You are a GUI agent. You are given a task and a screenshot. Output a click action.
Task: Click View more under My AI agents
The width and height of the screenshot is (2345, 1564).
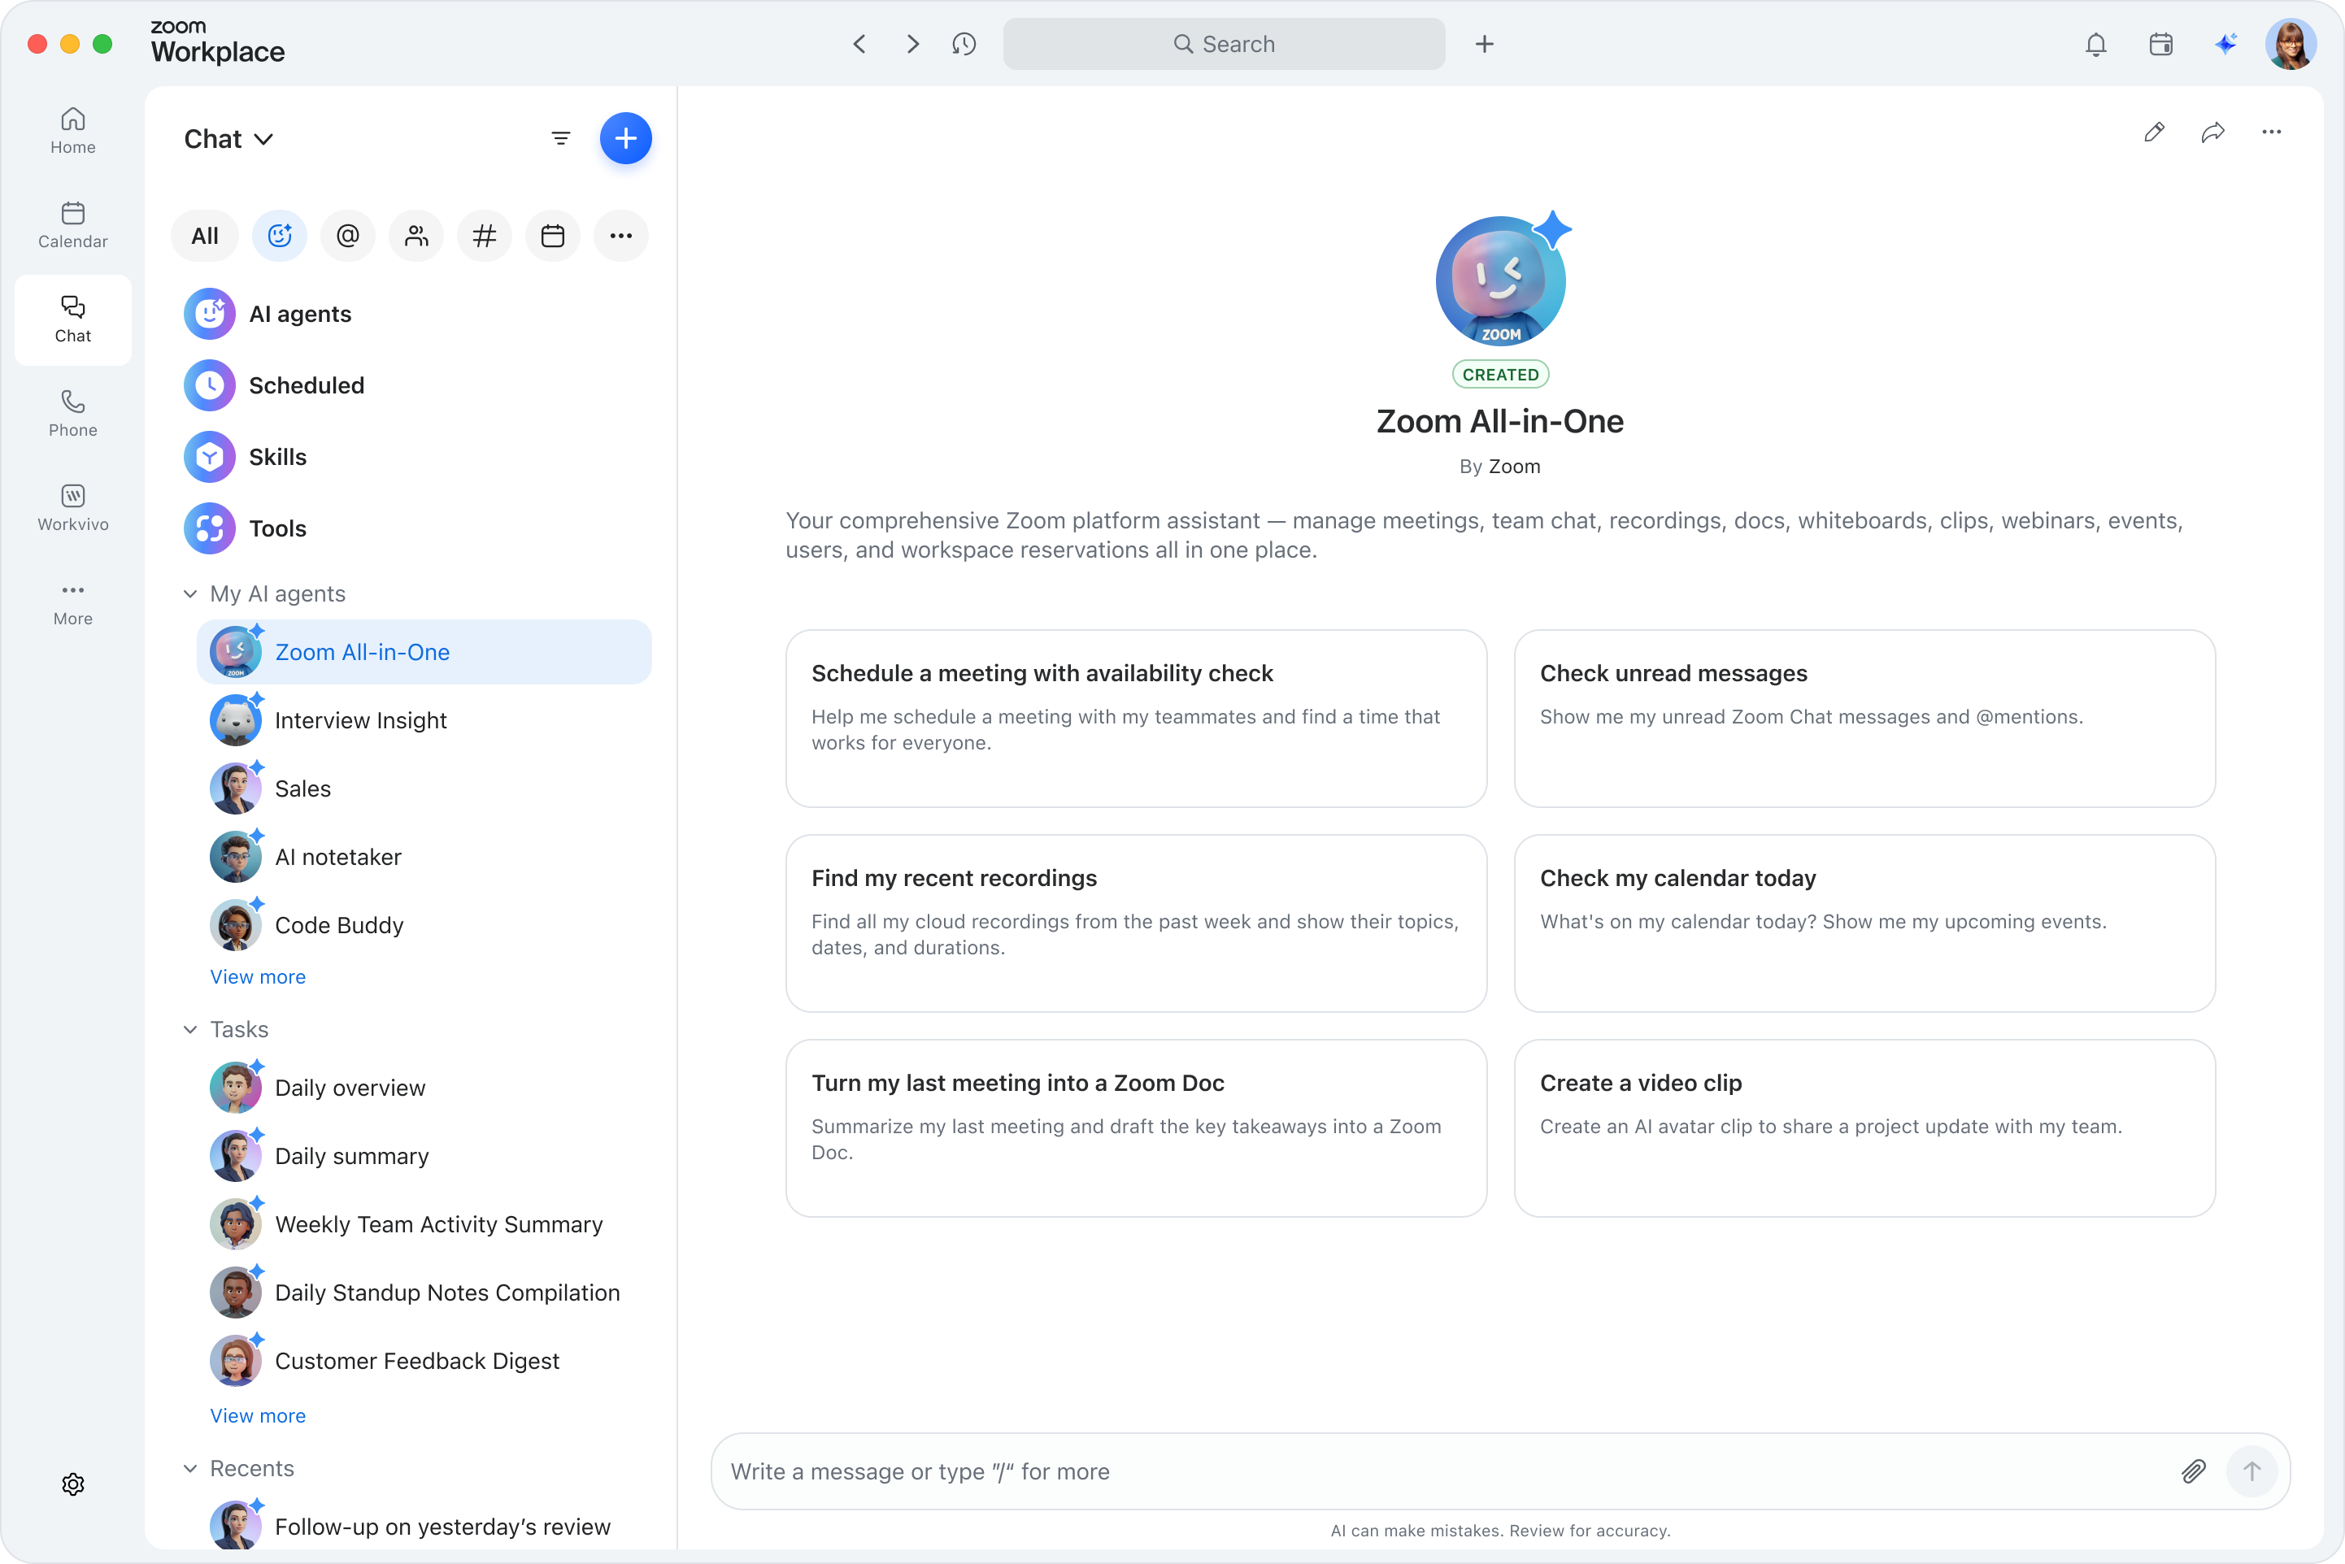tap(257, 976)
